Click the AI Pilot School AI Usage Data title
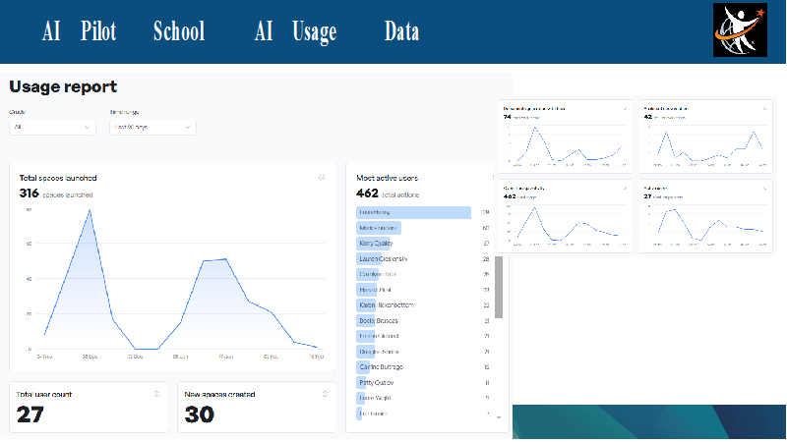This screenshot has height=442, width=787. 230,31
